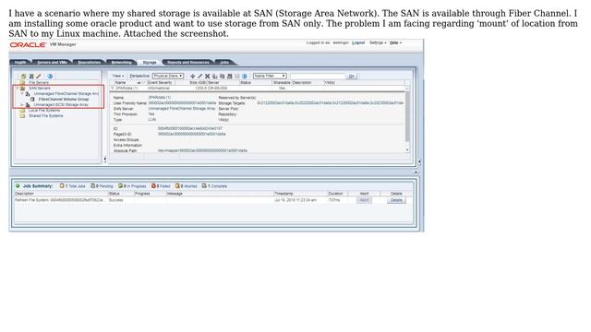Click the Shared File Systems folder icon
The image size is (591, 332).
[22, 116]
